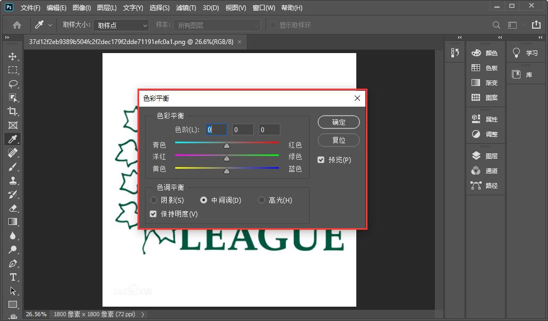Select the Crop tool
Screen dimensions: 548x321
pos(13,111)
